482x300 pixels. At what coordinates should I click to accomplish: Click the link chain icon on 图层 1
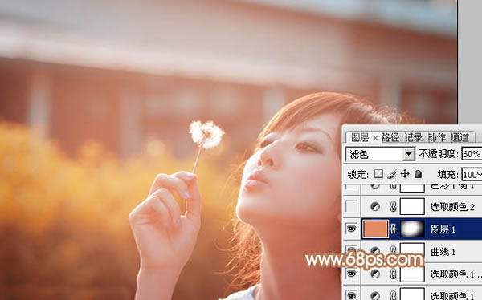tap(393, 229)
